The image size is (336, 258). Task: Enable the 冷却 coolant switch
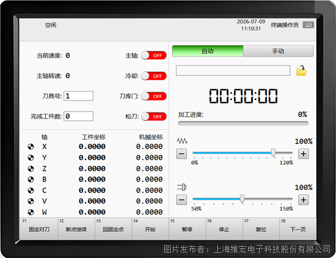click(x=153, y=76)
